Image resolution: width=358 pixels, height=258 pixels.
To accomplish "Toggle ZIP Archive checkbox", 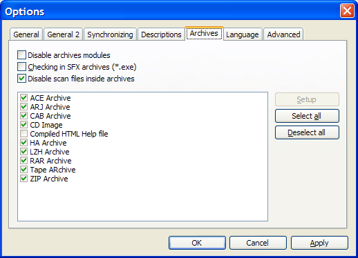I will (x=23, y=179).
